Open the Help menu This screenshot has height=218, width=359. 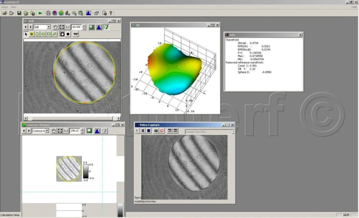pos(354,7)
